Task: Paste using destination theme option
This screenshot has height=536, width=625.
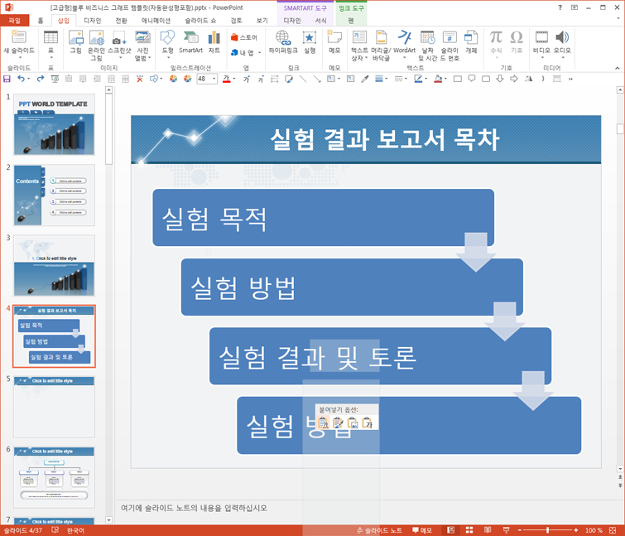Action: pyautogui.click(x=324, y=423)
